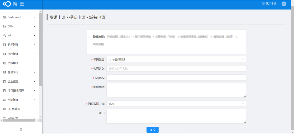Open the 申请类型 dropdown

(176, 59)
